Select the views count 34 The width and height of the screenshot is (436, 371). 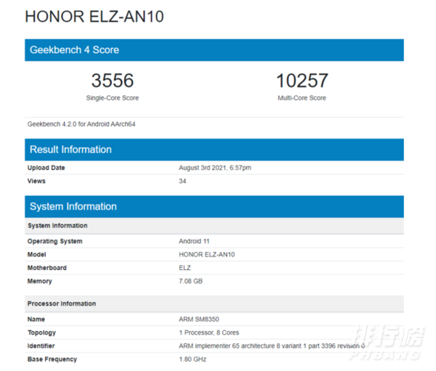[x=182, y=181]
